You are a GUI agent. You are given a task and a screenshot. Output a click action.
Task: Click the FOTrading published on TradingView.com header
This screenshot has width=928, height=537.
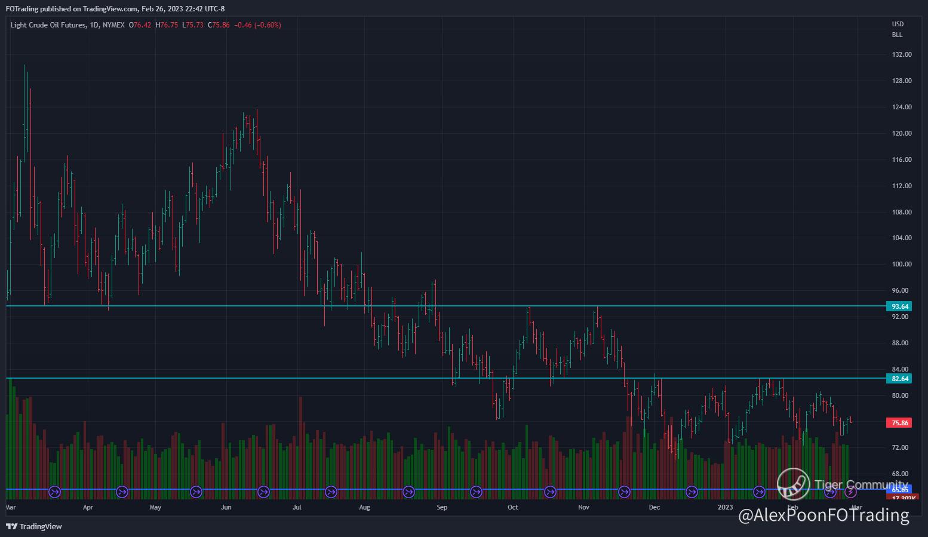pos(115,8)
